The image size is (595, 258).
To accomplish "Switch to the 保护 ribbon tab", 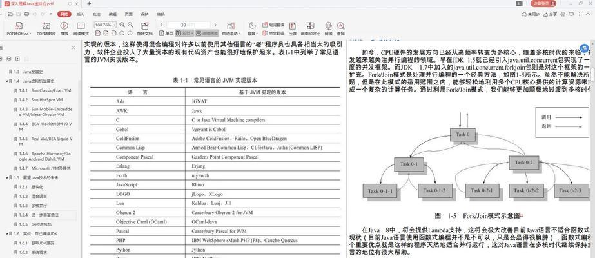I will point(144,14).
